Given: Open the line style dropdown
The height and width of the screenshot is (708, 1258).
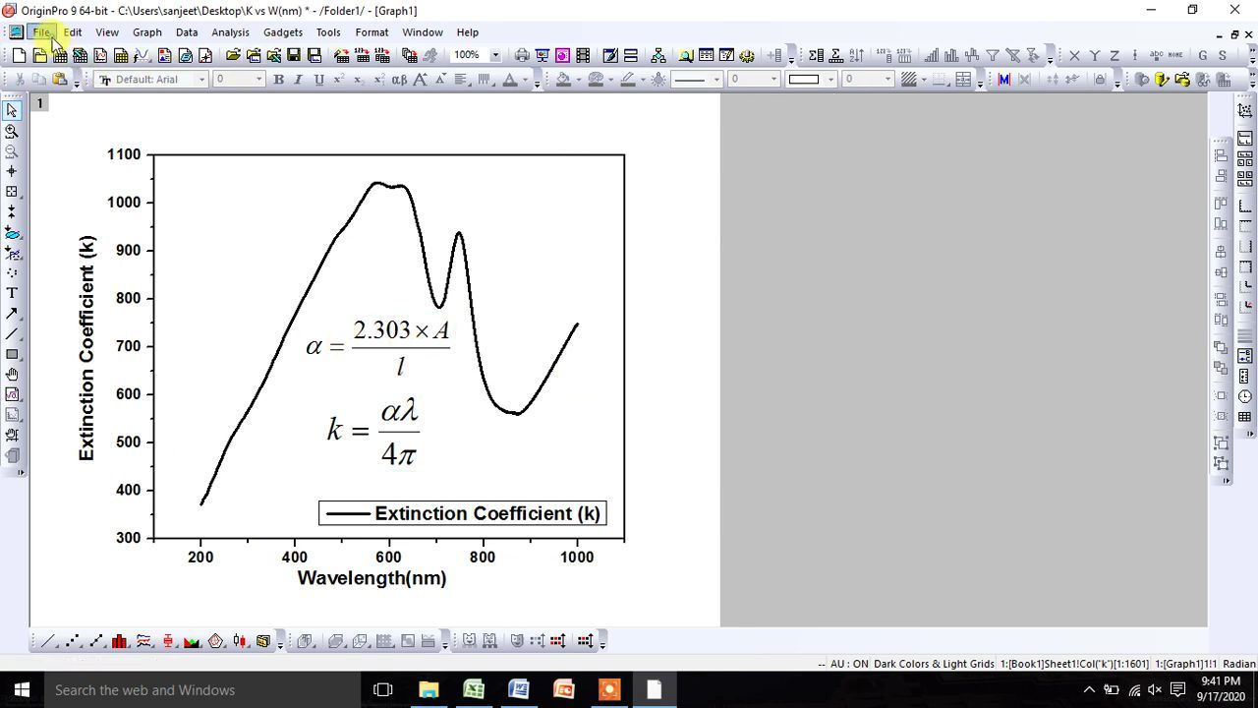Looking at the screenshot, I should coord(716,80).
